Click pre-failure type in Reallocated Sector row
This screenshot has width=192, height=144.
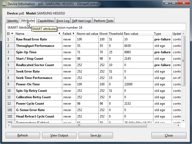tap(163, 65)
